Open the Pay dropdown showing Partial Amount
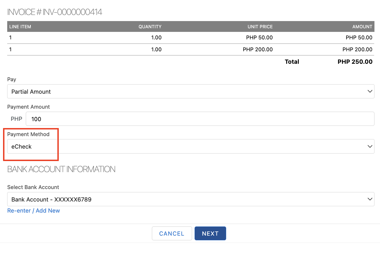The width and height of the screenshot is (380, 255). (x=190, y=91)
